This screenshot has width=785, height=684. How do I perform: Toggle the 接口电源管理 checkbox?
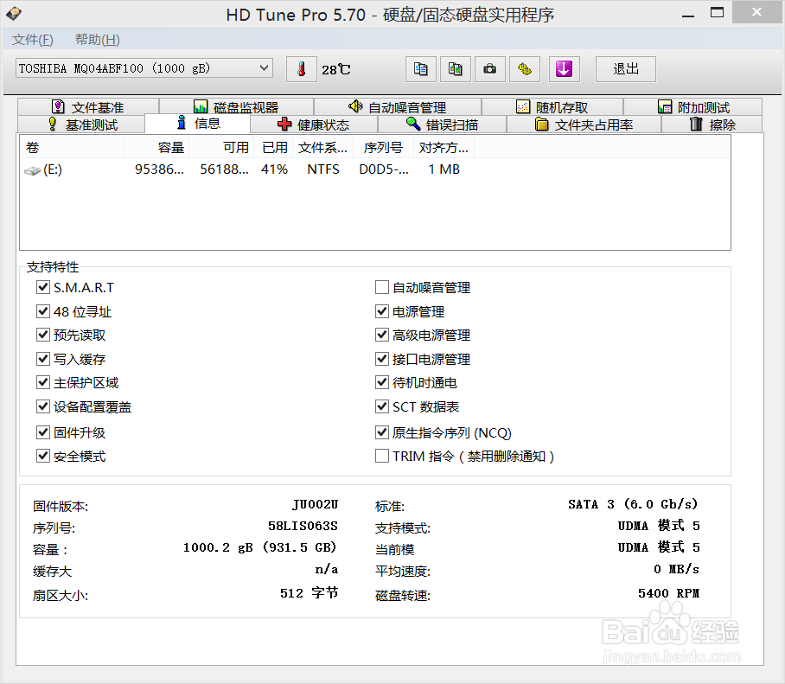tap(382, 359)
